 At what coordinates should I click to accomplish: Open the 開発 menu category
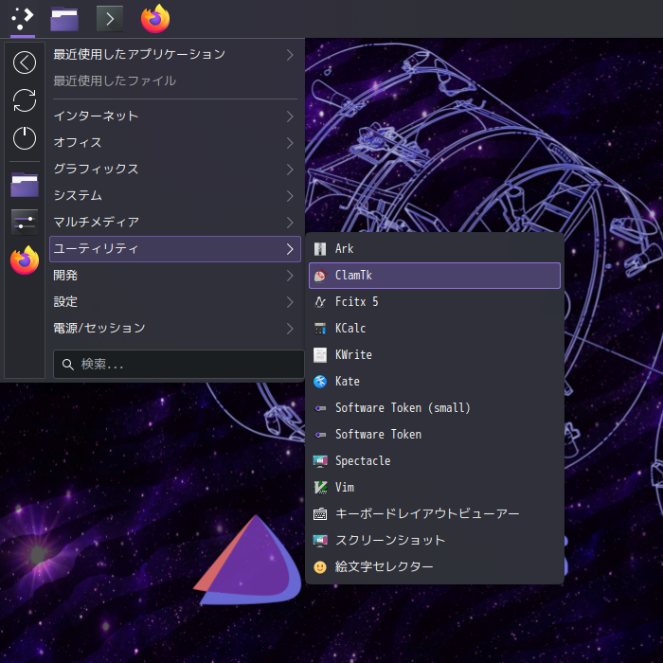click(175, 276)
